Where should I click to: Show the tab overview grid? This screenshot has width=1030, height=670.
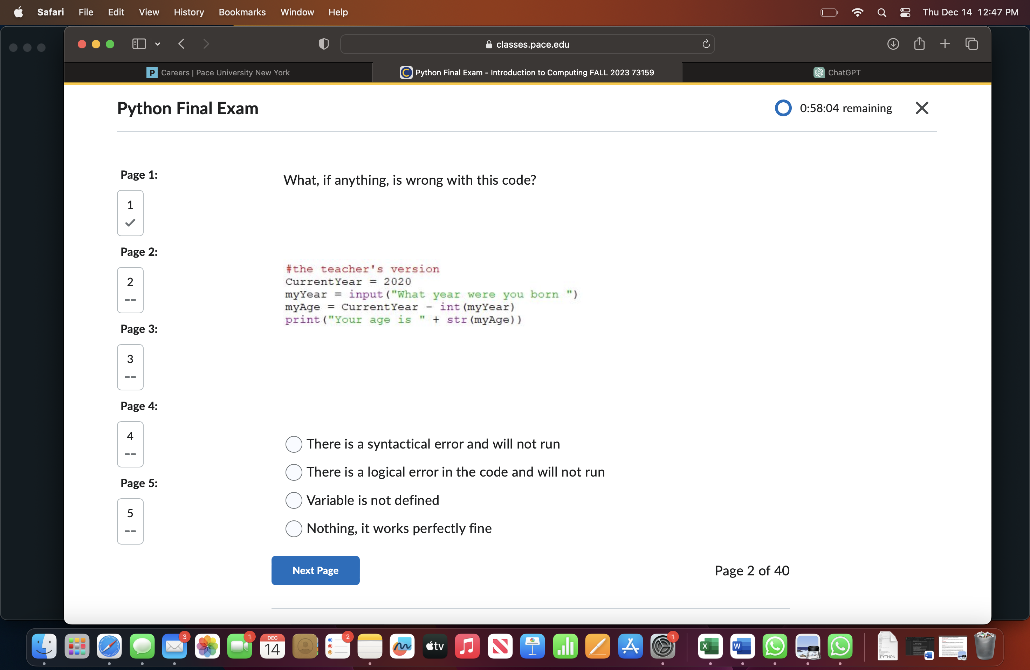[x=972, y=44]
